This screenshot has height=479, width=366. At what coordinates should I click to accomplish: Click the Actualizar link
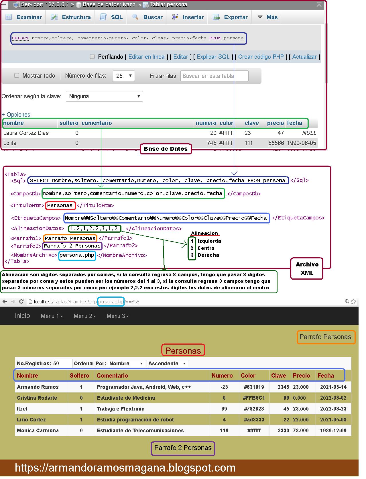click(305, 57)
